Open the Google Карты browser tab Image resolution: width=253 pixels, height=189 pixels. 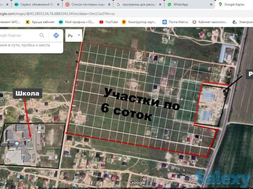tap(234, 5)
